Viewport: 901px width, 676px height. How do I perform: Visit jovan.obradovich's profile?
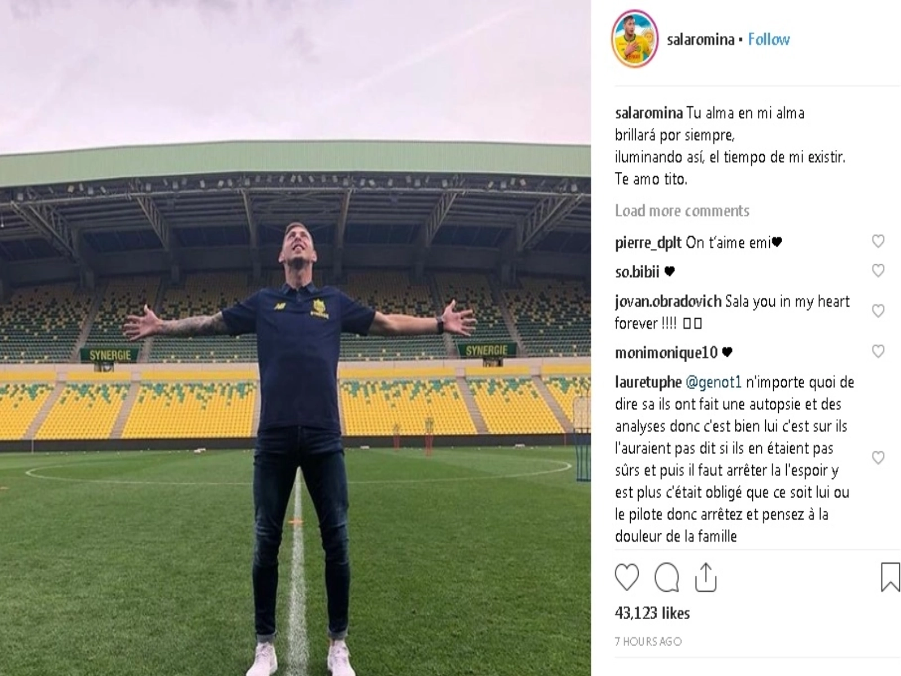(668, 302)
